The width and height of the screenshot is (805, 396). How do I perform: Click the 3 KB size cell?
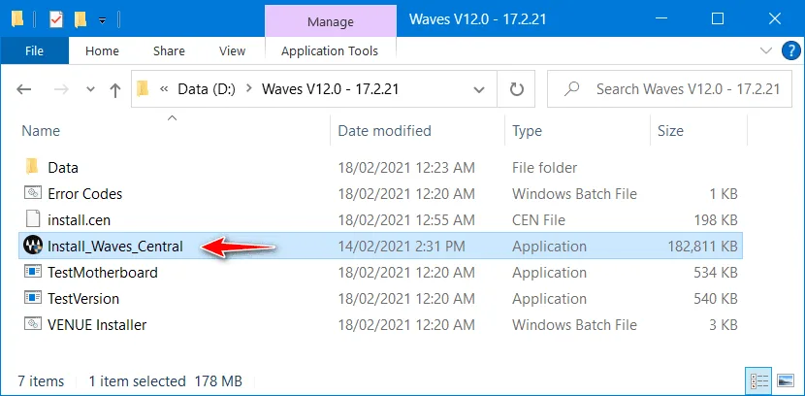[724, 324]
